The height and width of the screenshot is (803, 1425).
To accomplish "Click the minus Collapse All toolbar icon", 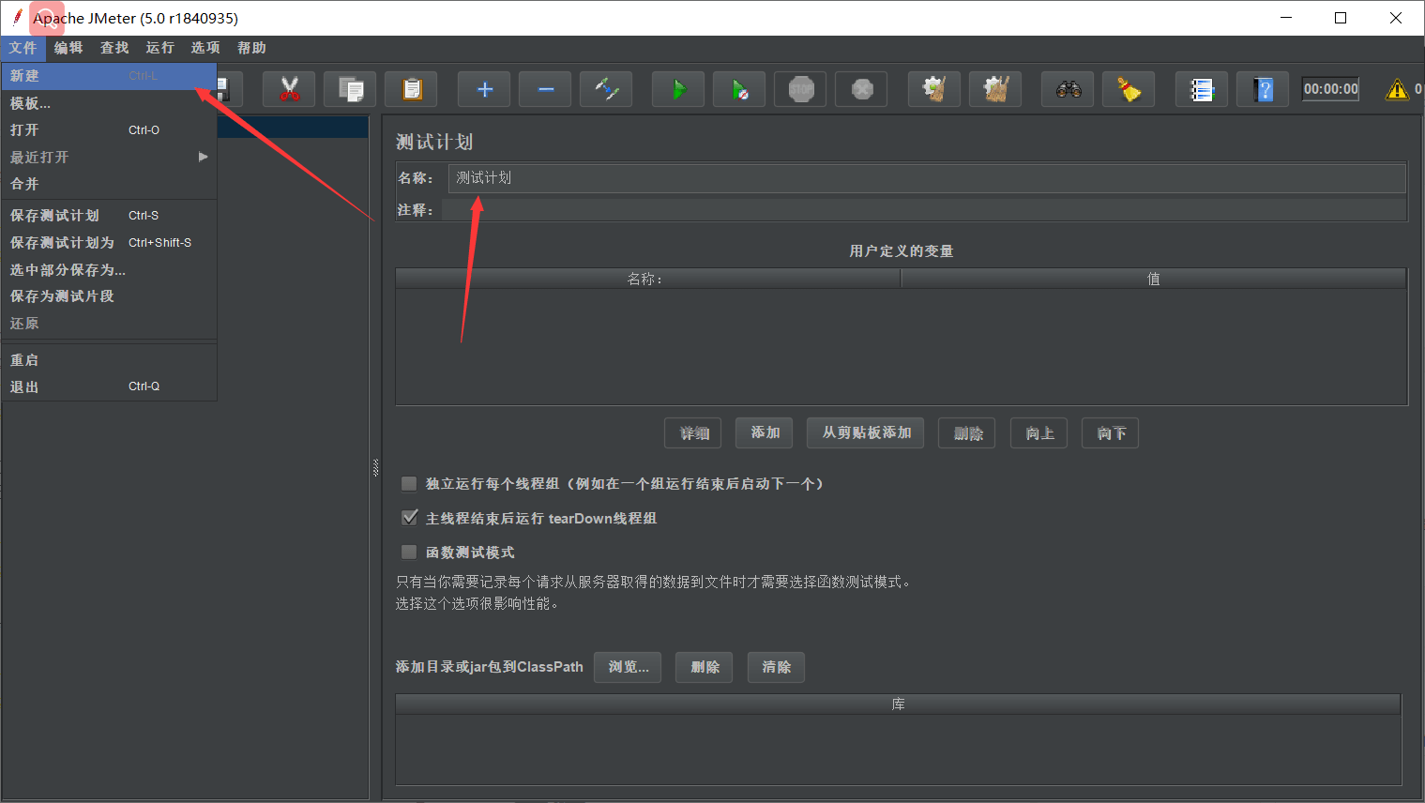I will pos(545,89).
